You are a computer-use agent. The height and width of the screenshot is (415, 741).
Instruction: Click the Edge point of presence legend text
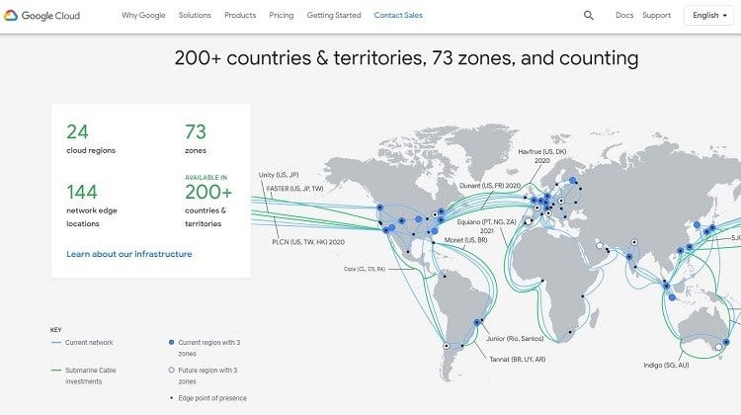coord(212,398)
